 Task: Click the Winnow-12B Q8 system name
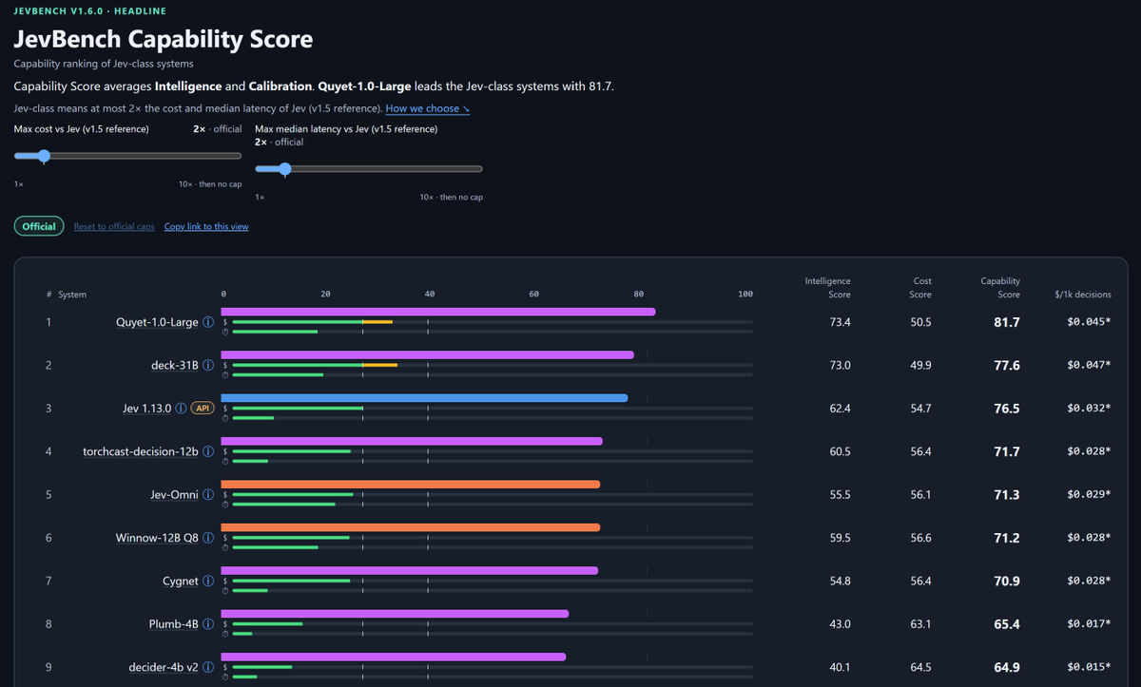157,538
